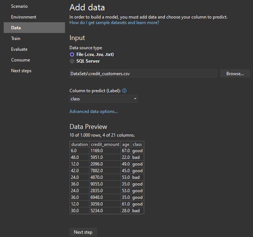The height and width of the screenshot is (237, 253).
Task: Select File (.csv, .tsv, .txt) radio button
Action: pos(72,54)
